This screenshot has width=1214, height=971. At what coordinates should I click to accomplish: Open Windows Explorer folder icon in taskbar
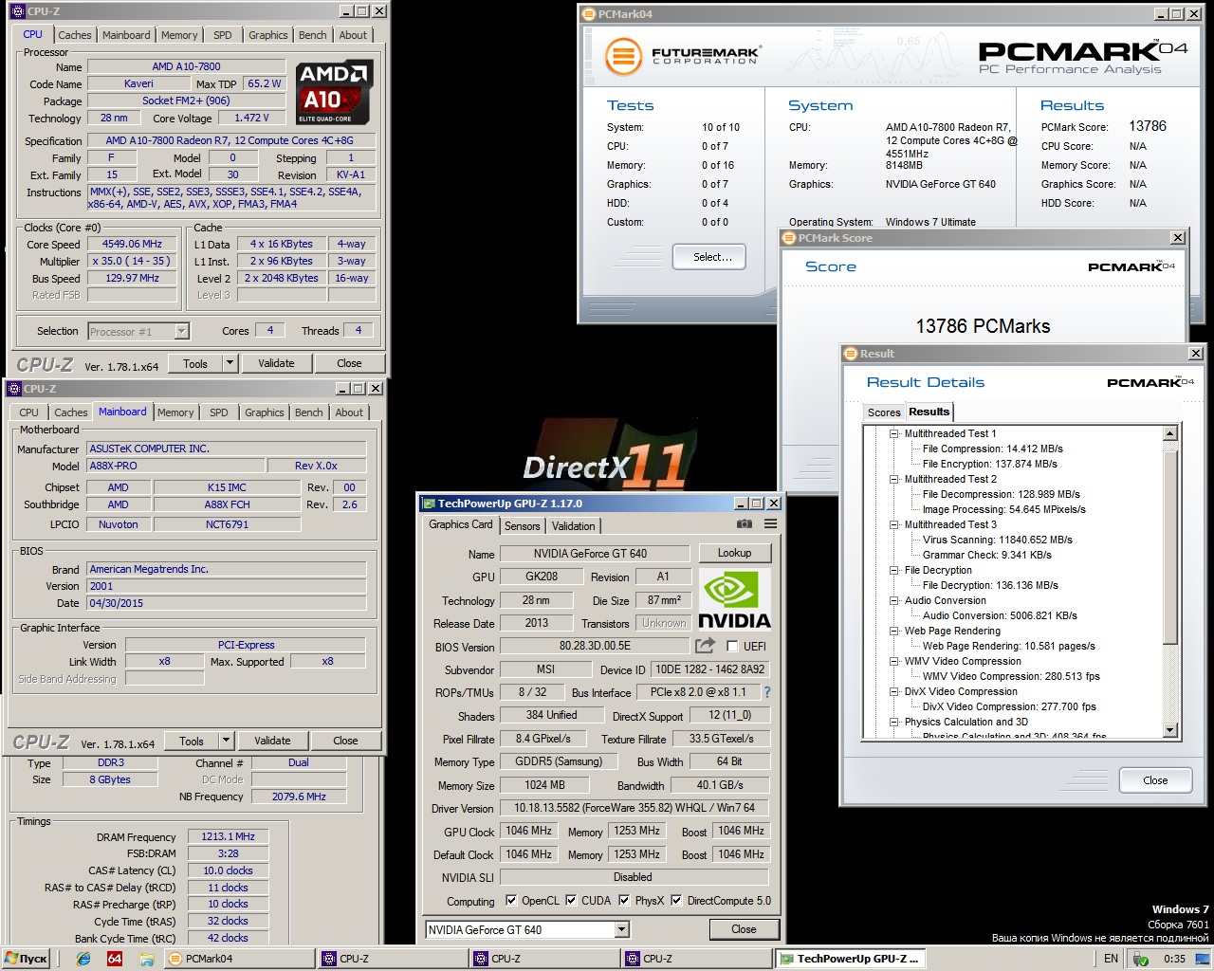146,959
